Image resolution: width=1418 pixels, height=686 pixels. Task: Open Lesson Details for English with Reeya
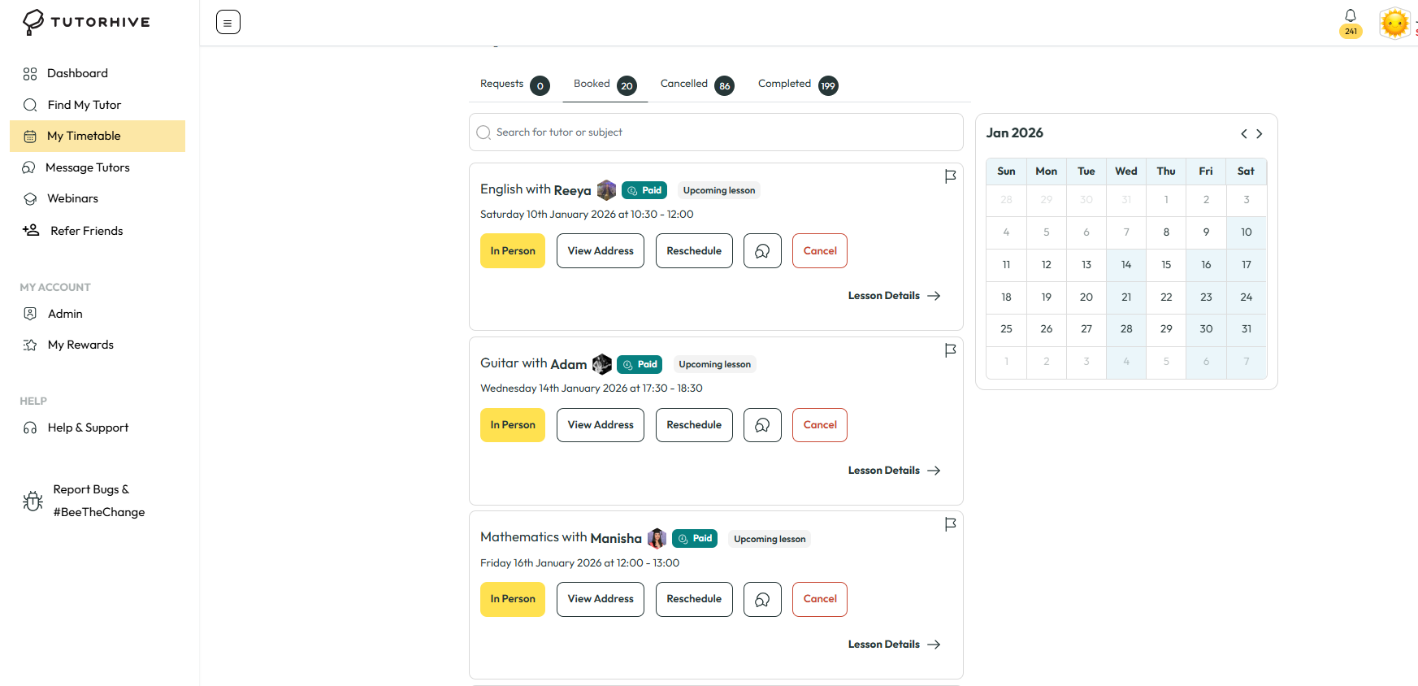pos(894,296)
